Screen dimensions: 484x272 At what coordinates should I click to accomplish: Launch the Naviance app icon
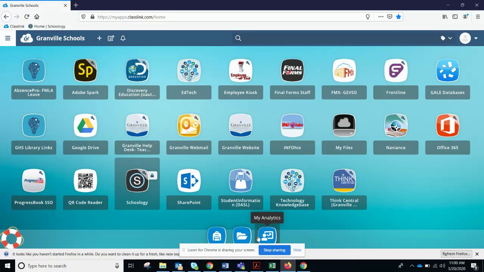point(396,125)
